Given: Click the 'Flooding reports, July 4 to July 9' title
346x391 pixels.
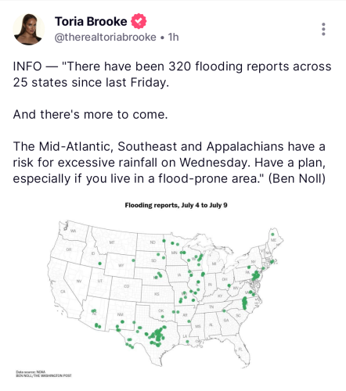Looking at the screenshot, I should [176, 205].
